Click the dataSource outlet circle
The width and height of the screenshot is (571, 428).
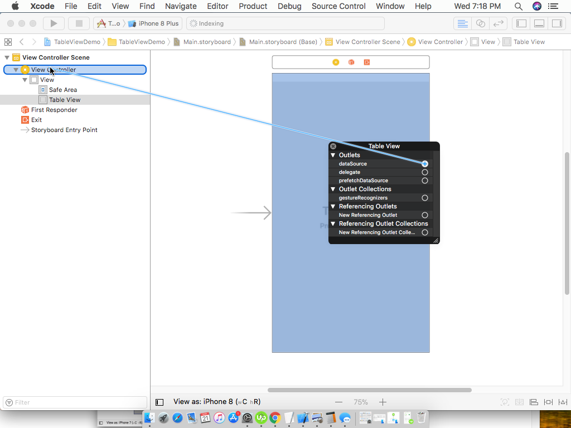[x=424, y=164]
